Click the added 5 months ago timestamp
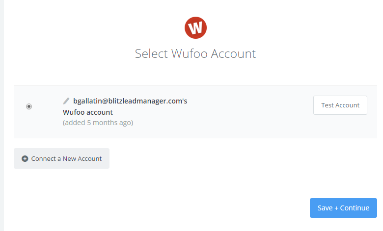The width and height of the screenshot is (383, 231). pyautogui.click(x=98, y=123)
